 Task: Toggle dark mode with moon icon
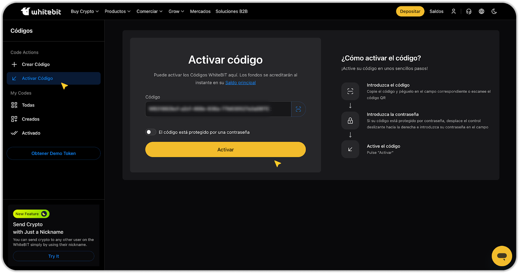494,11
